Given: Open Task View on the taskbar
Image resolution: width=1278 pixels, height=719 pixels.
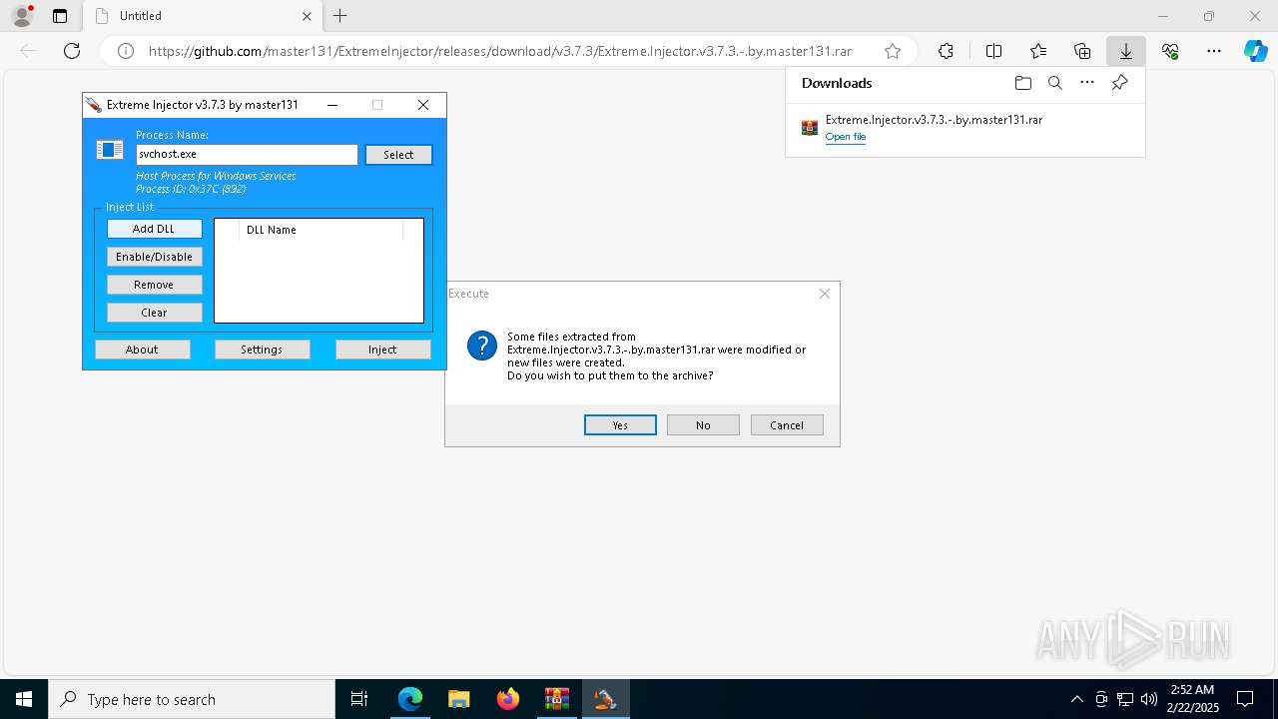Looking at the screenshot, I should click(359, 699).
